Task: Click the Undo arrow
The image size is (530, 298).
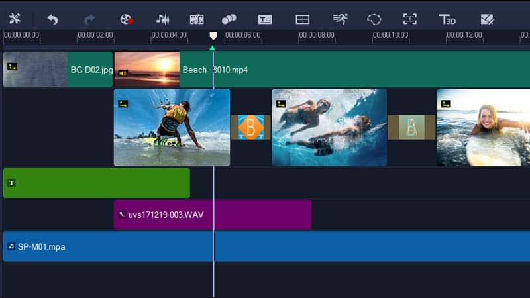Action: pyautogui.click(x=52, y=19)
